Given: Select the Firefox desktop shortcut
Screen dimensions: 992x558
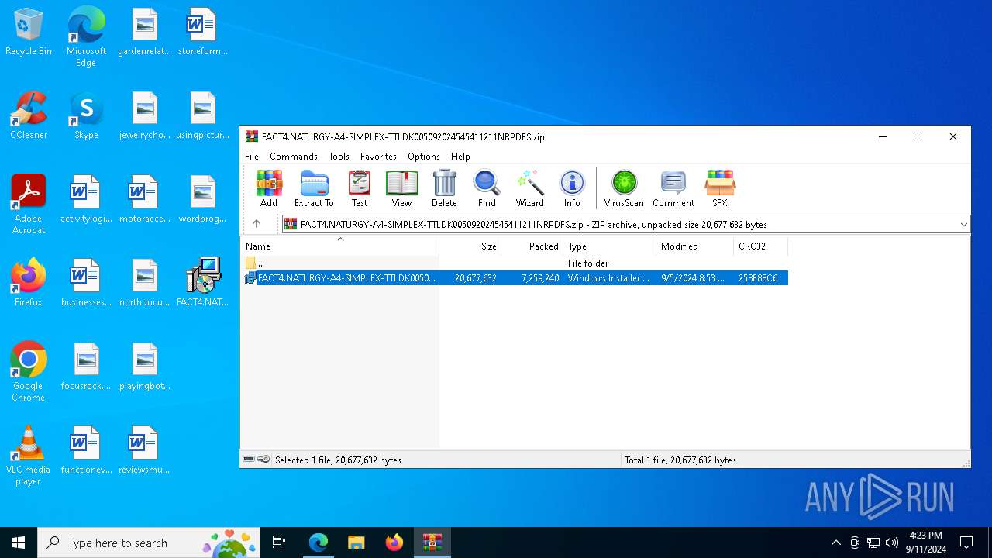Looking at the screenshot, I should 29,283.
